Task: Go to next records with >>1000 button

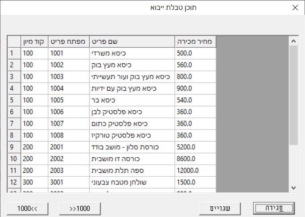Action: click(80, 209)
